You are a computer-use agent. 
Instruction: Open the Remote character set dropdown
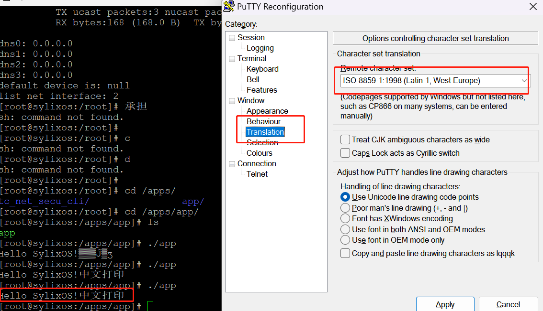coord(524,81)
